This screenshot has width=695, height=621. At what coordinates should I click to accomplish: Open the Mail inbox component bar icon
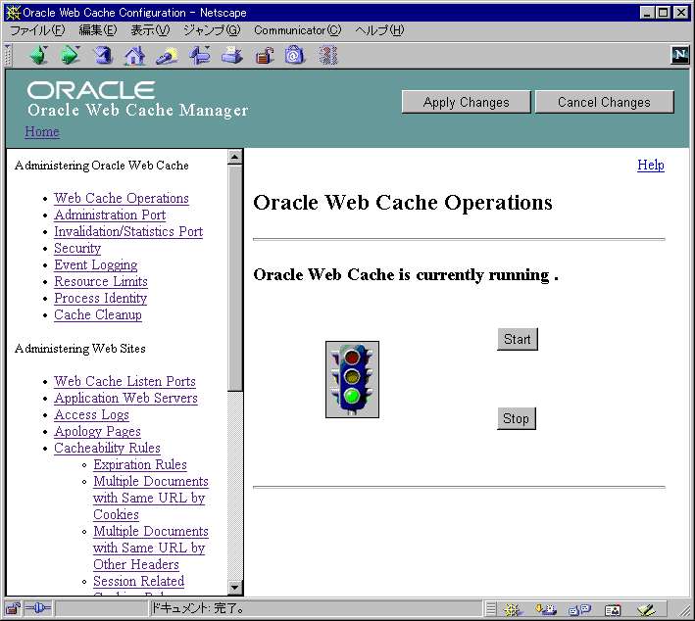(x=546, y=610)
